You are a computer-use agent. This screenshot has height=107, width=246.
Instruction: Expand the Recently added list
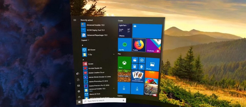click(85, 40)
